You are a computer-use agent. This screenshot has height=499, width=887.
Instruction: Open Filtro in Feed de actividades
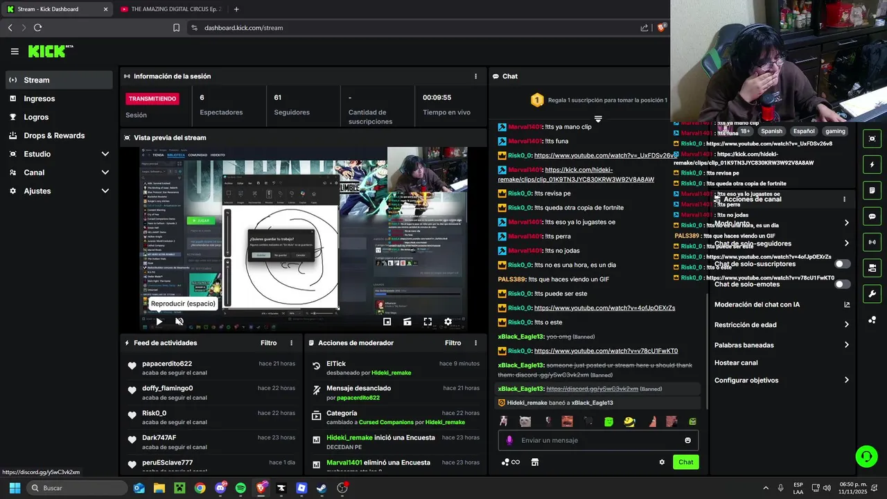[x=269, y=343]
